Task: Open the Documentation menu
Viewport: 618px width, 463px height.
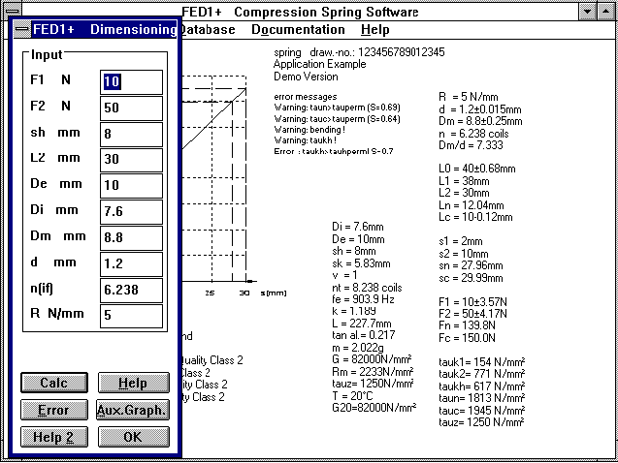Action: tap(298, 30)
